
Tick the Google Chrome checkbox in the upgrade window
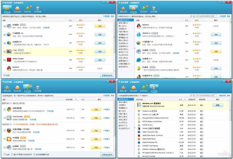5,109
